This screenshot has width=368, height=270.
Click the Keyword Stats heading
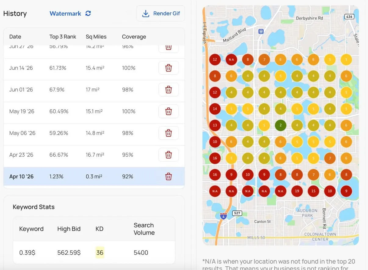[x=34, y=207]
